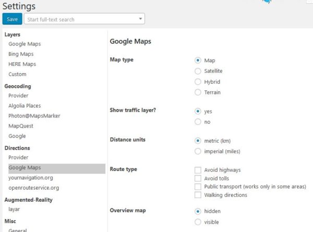Open the MapQuest geocoding section

[x=21, y=126]
